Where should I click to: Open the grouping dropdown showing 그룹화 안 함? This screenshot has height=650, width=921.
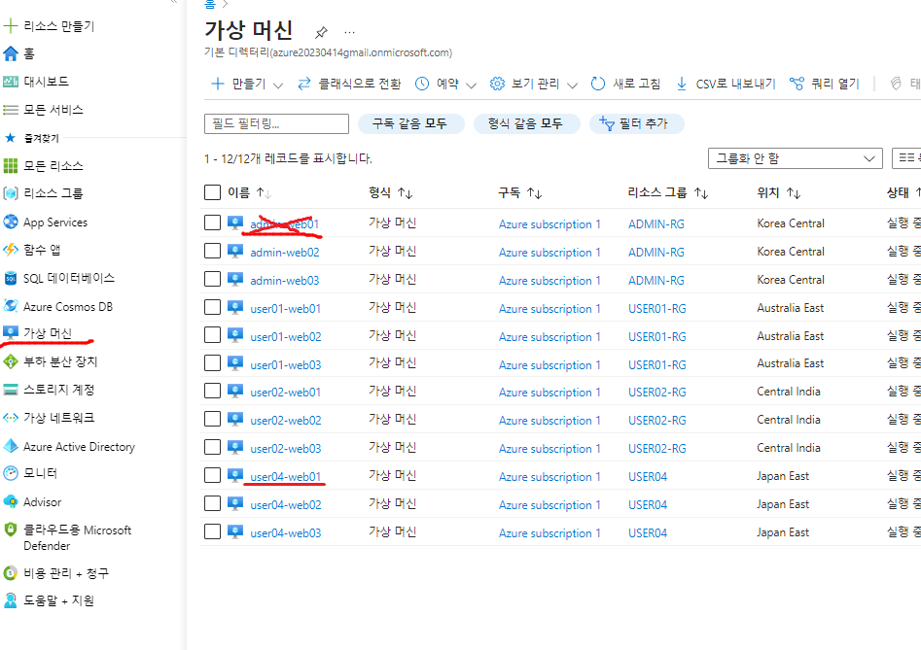pyautogui.click(x=796, y=158)
